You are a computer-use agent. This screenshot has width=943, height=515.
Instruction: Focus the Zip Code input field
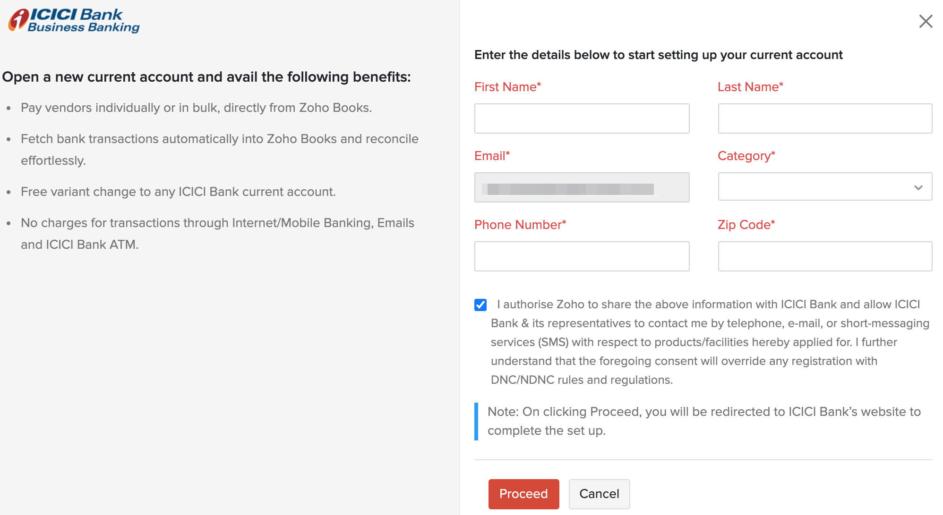click(x=825, y=256)
